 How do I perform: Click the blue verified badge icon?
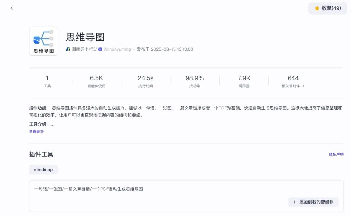pyautogui.click(x=100, y=49)
